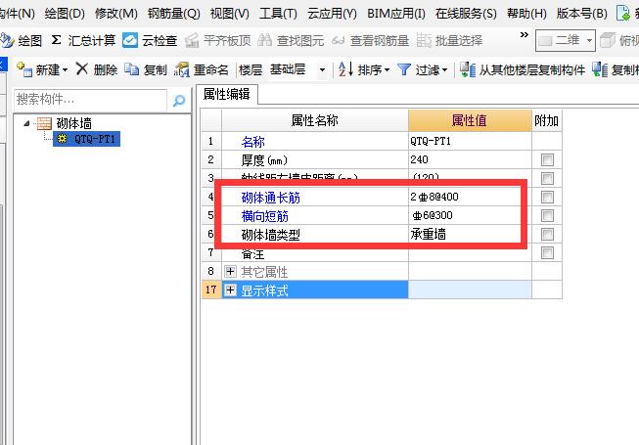Click the 俯视 3D cube icon
Viewport: 639px width, 445px height.
click(x=608, y=40)
